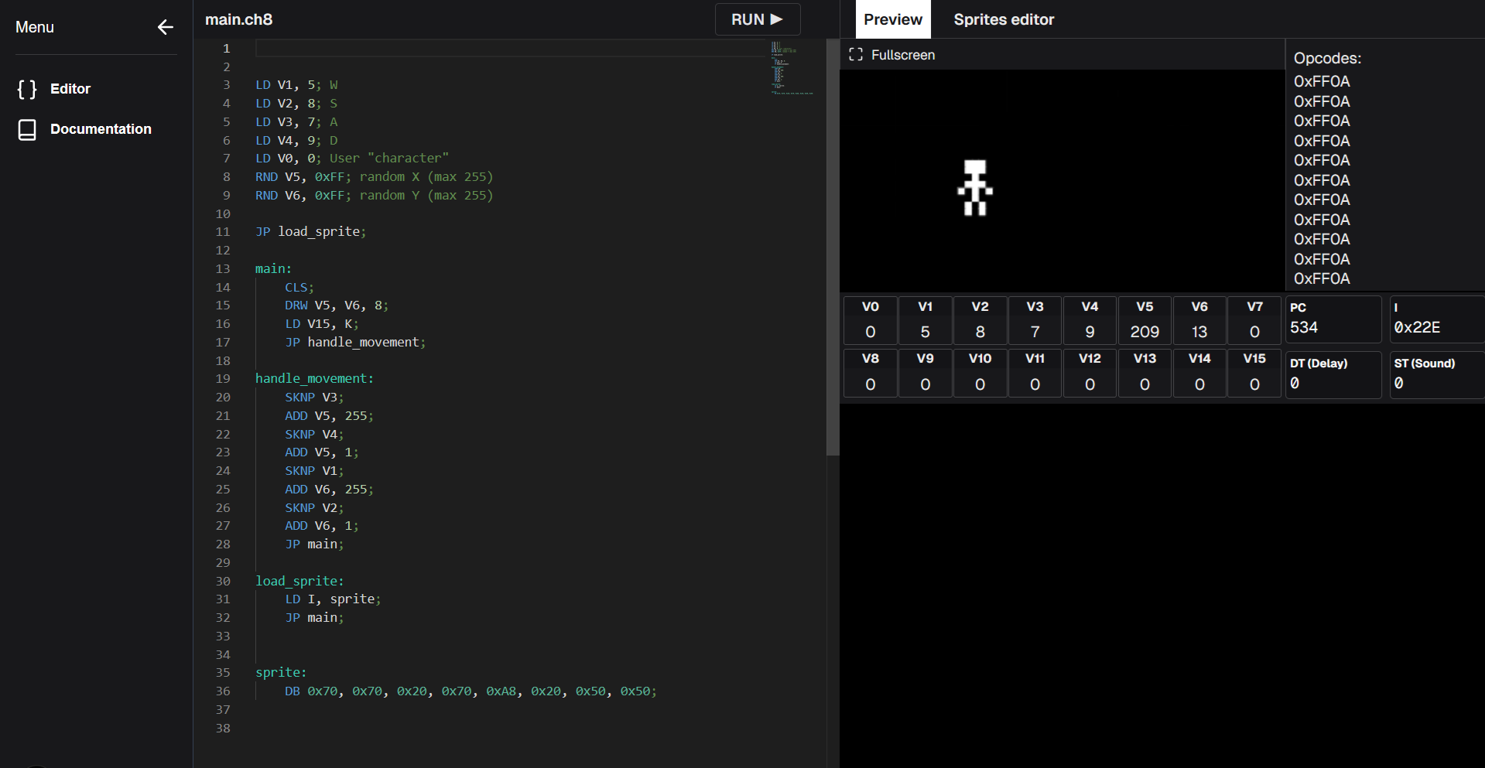Click the DT (Delay) register box
The height and width of the screenshot is (768, 1485).
coord(1333,374)
